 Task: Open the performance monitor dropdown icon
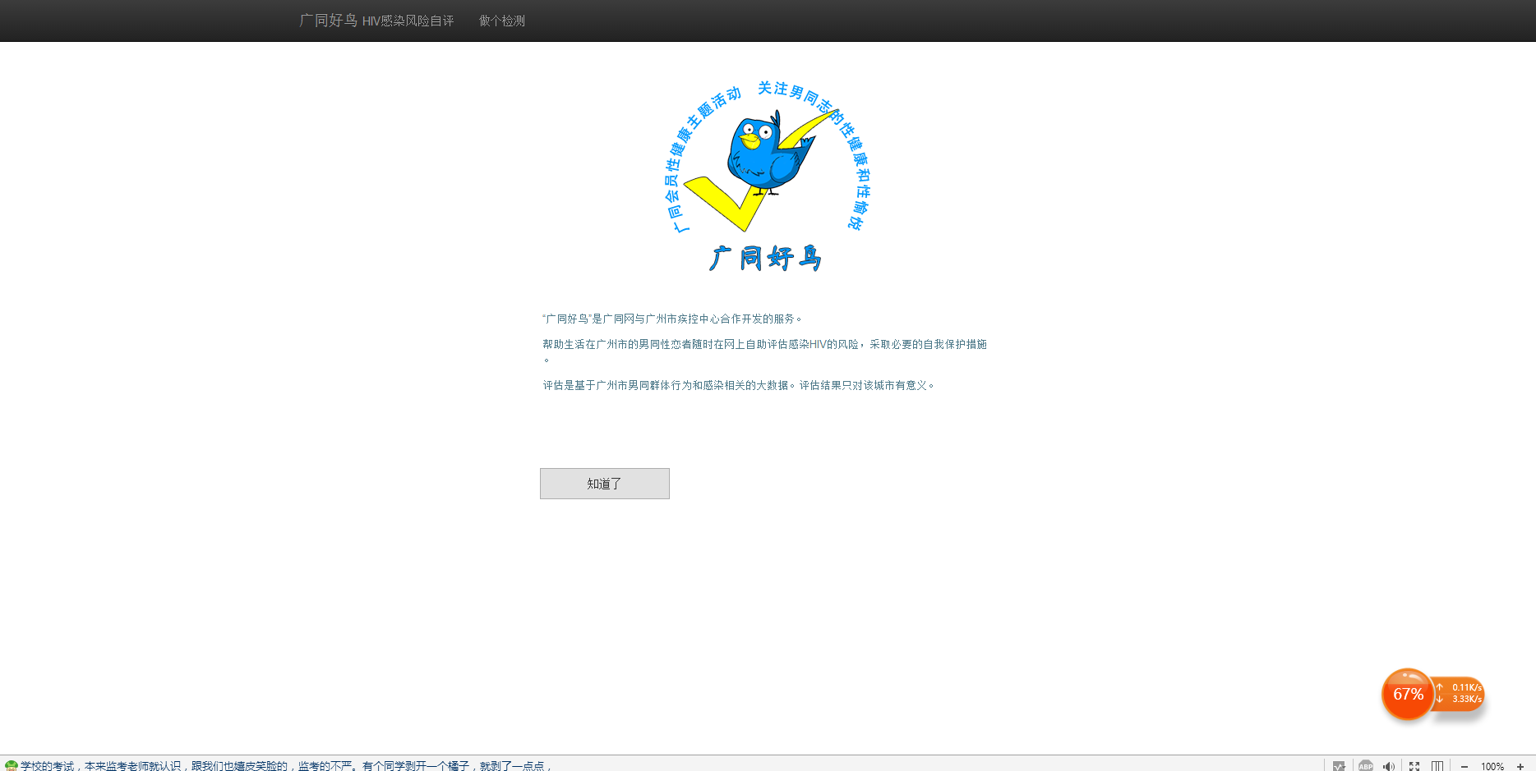pos(1339,765)
